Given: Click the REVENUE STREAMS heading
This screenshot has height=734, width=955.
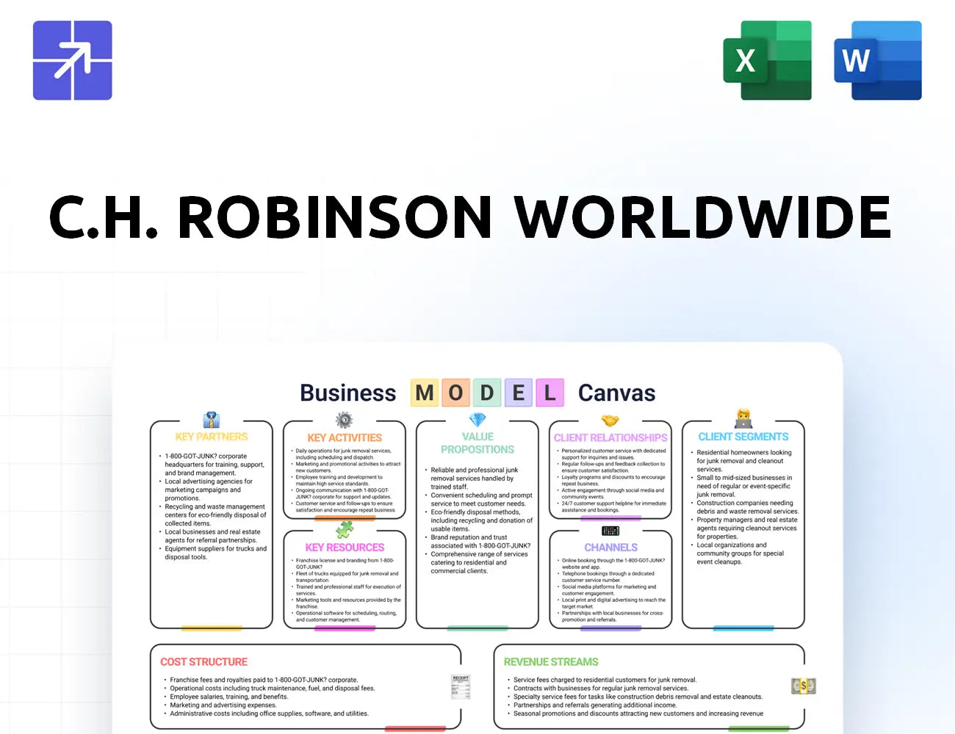Looking at the screenshot, I should (551, 662).
